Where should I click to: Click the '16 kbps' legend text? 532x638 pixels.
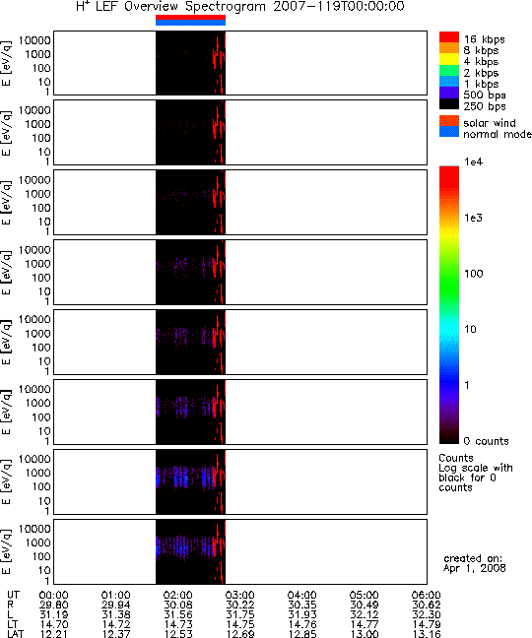click(485, 39)
